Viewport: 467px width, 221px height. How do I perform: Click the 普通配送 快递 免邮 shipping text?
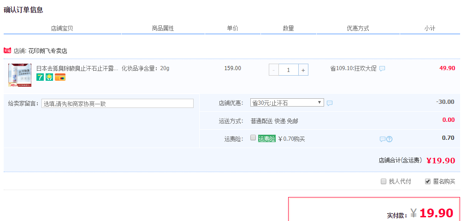click(x=274, y=121)
